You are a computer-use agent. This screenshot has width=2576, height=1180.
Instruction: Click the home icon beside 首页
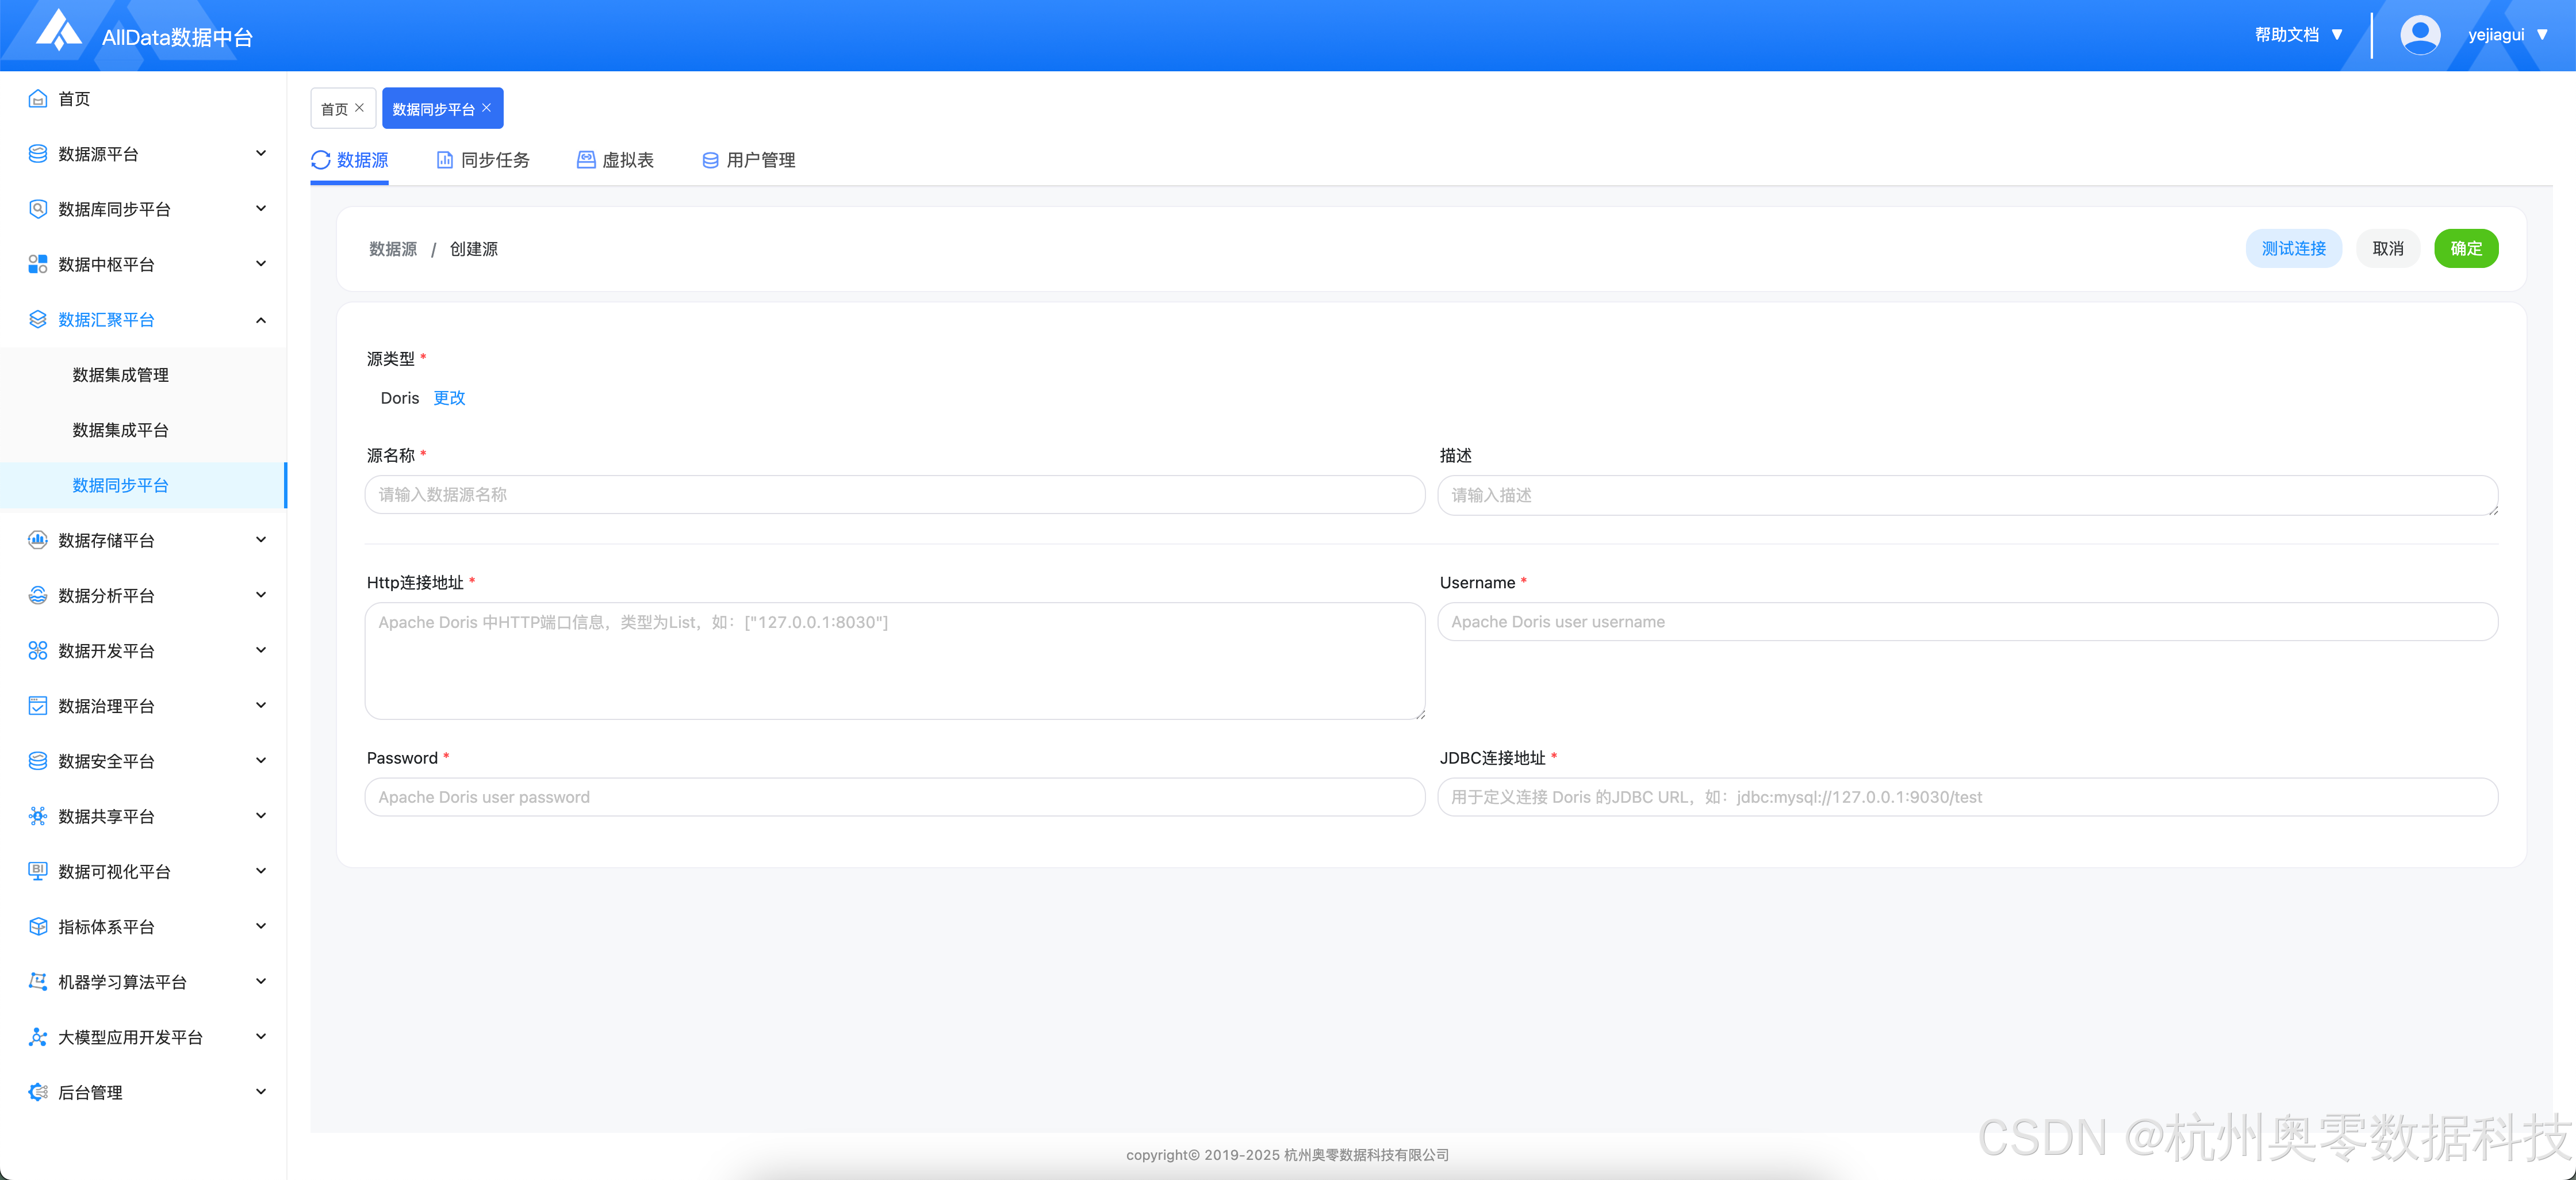click(38, 98)
